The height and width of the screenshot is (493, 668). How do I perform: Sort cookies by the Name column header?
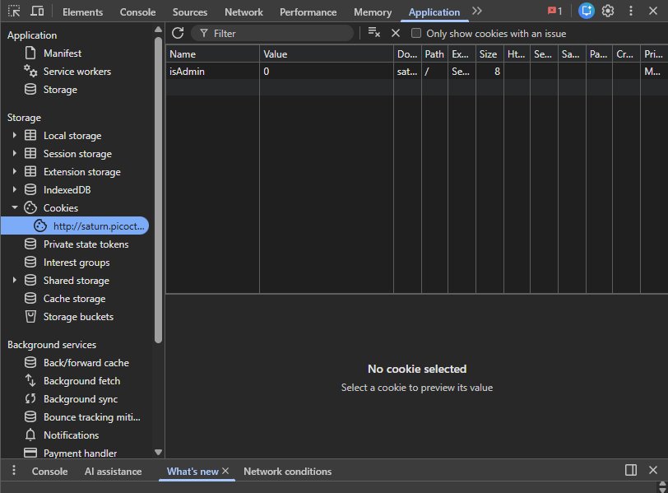(x=212, y=54)
